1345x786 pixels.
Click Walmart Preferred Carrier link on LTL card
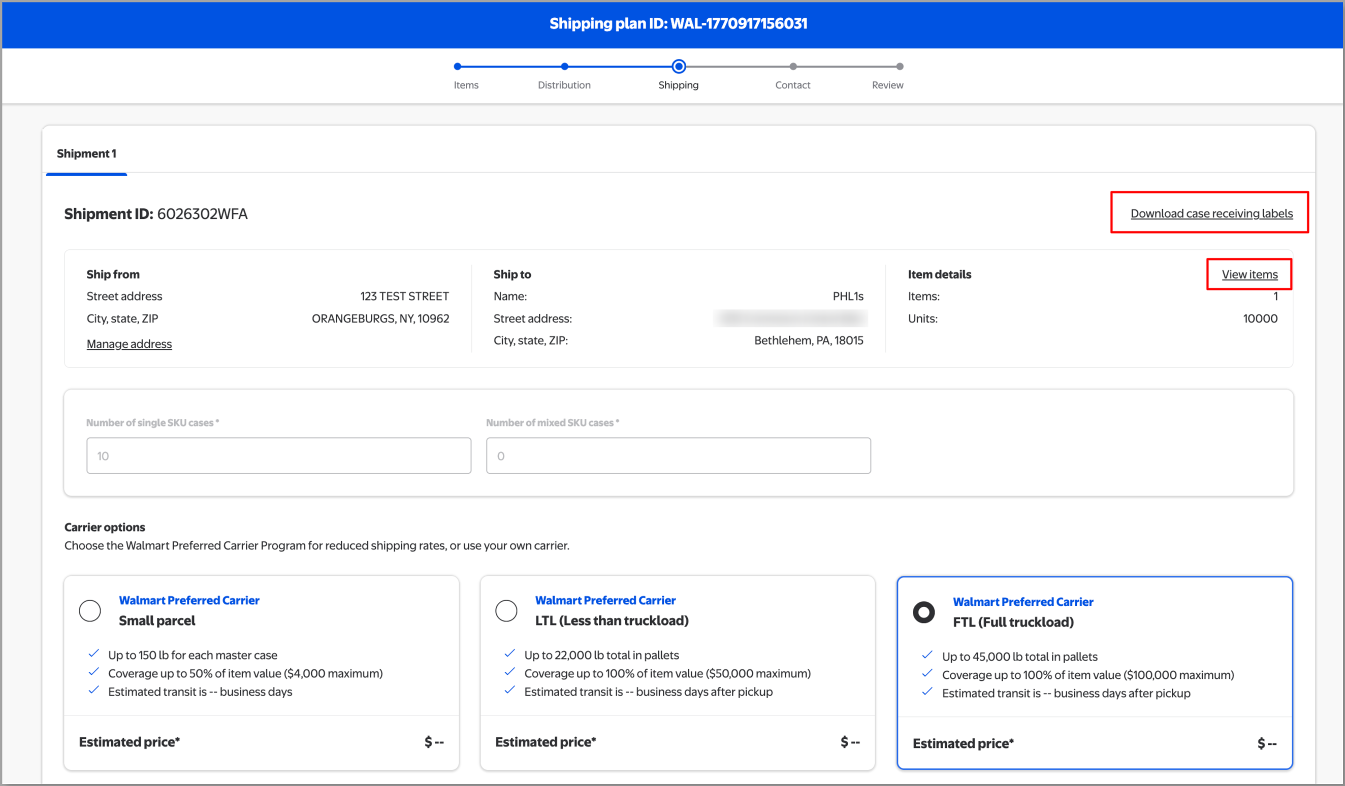coord(605,600)
